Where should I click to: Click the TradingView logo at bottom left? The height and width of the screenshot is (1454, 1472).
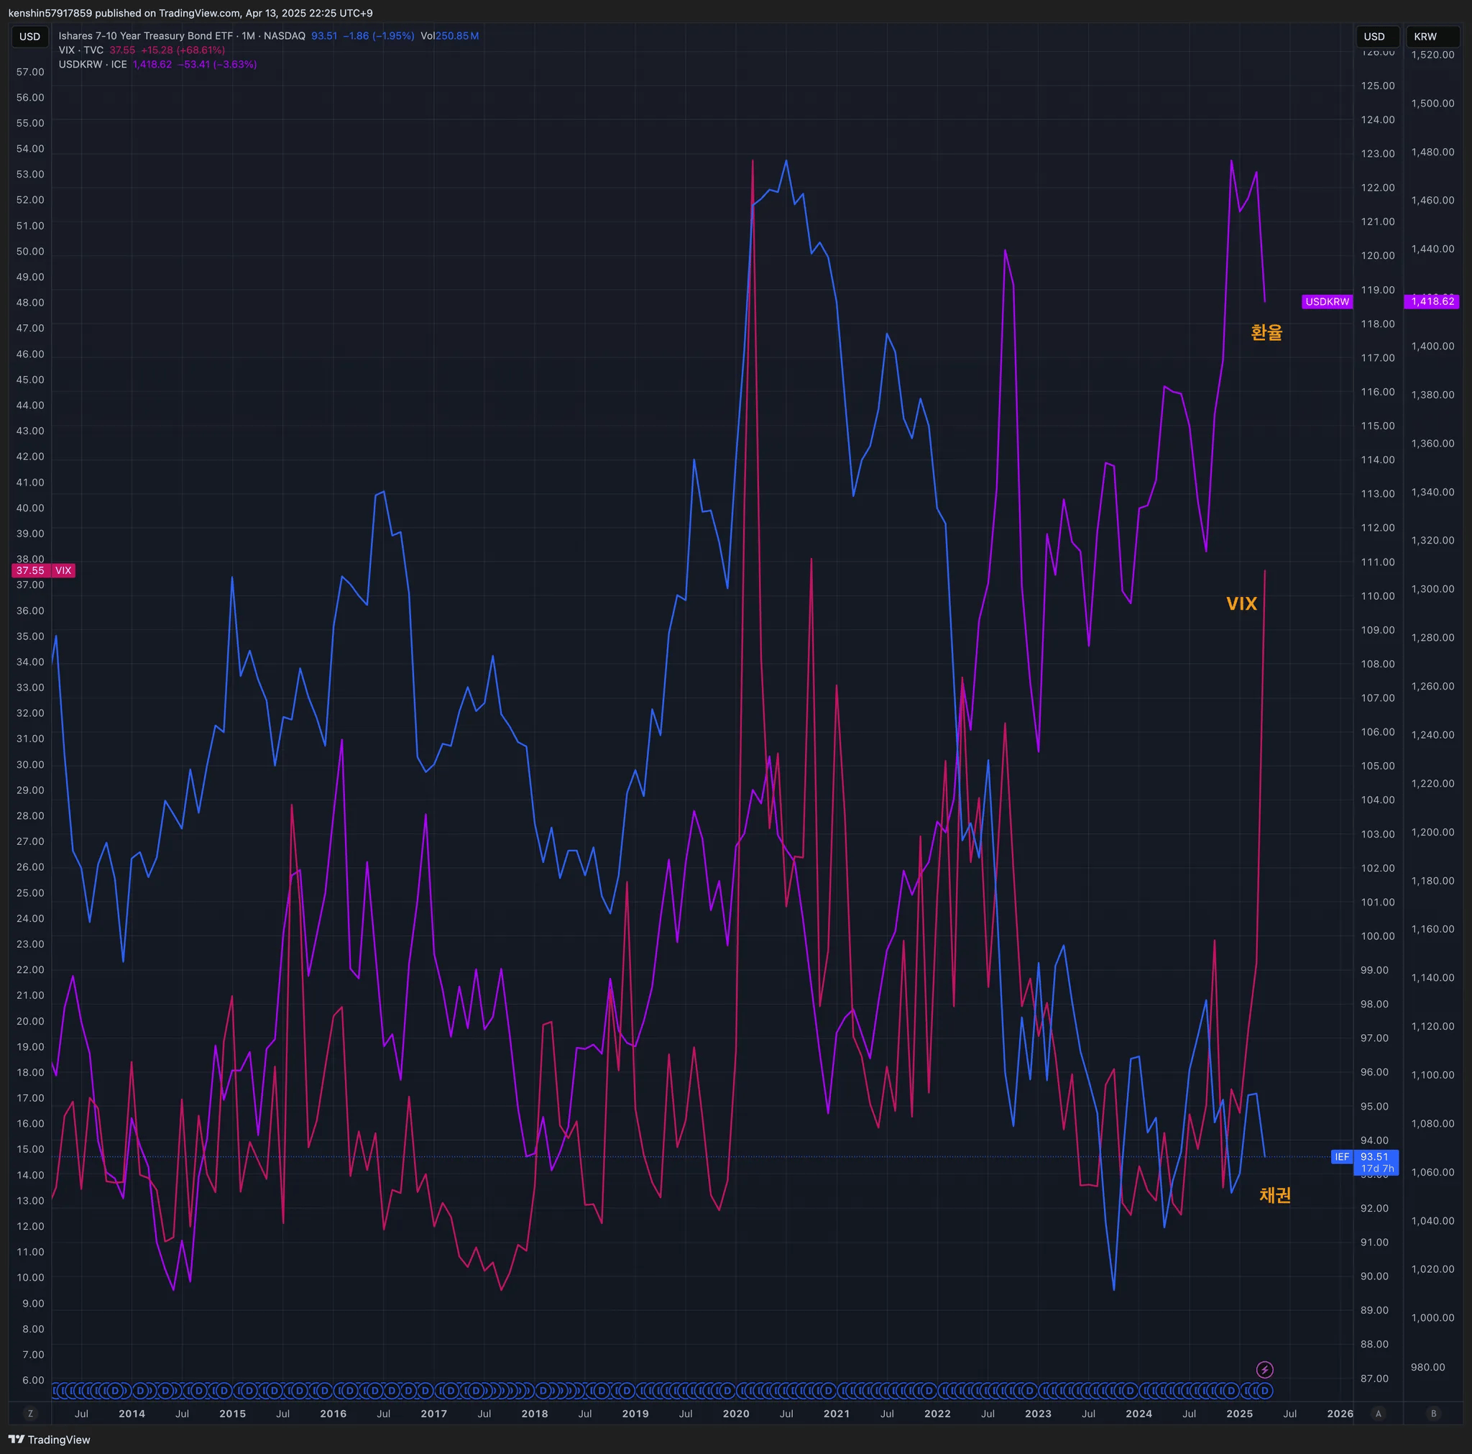50,1440
